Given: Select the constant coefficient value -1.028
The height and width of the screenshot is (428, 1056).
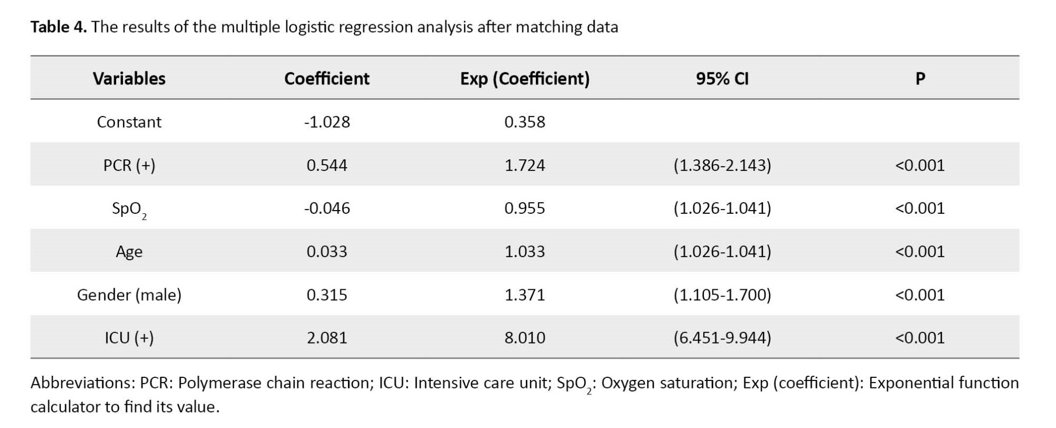Looking at the screenshot, I should (327, 122).
